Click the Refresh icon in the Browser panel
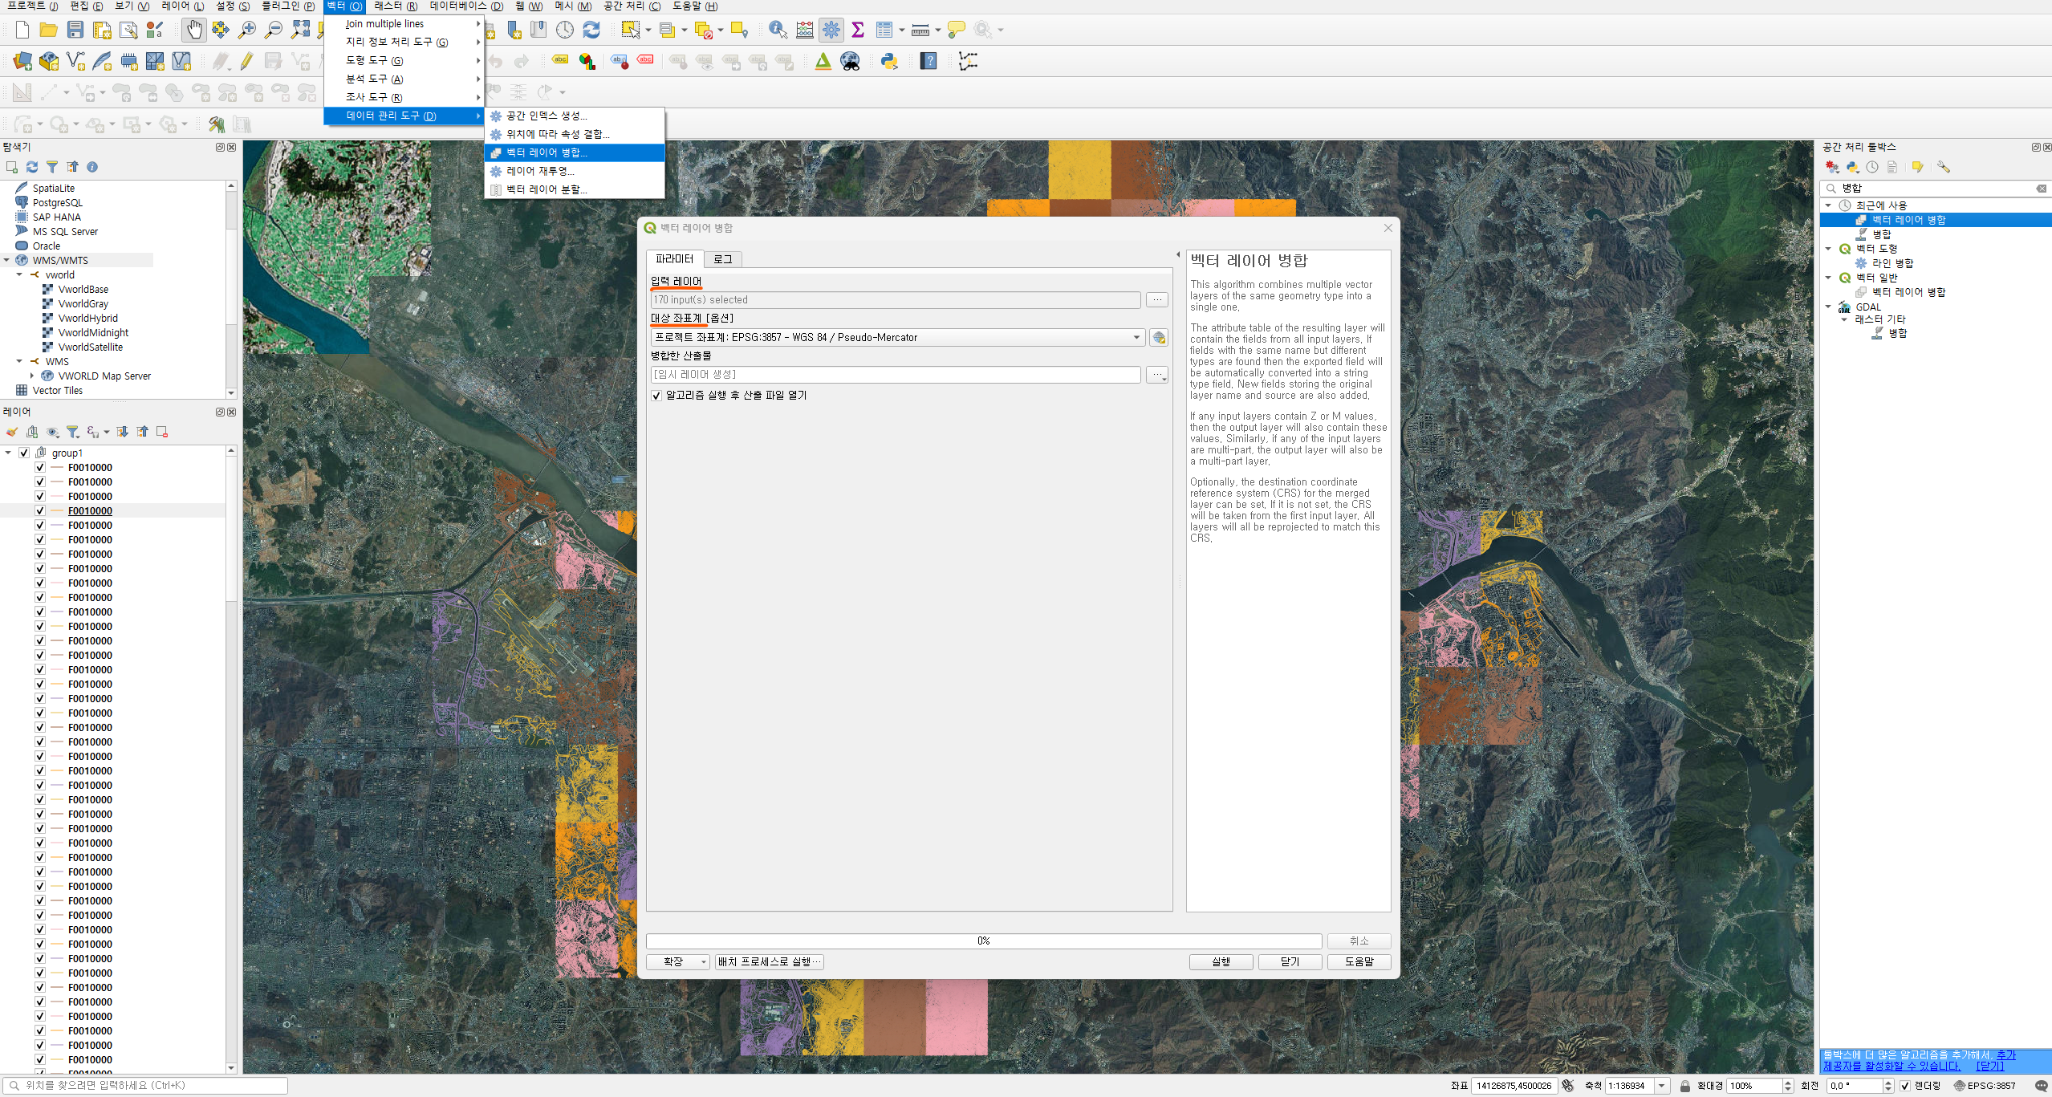 [32, 167]
